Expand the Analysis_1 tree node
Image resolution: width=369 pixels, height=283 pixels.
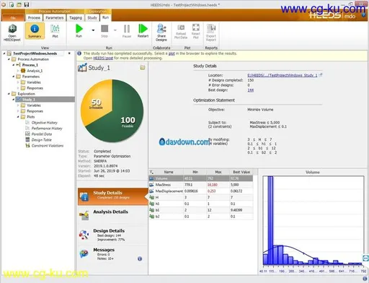click(18, 71)
